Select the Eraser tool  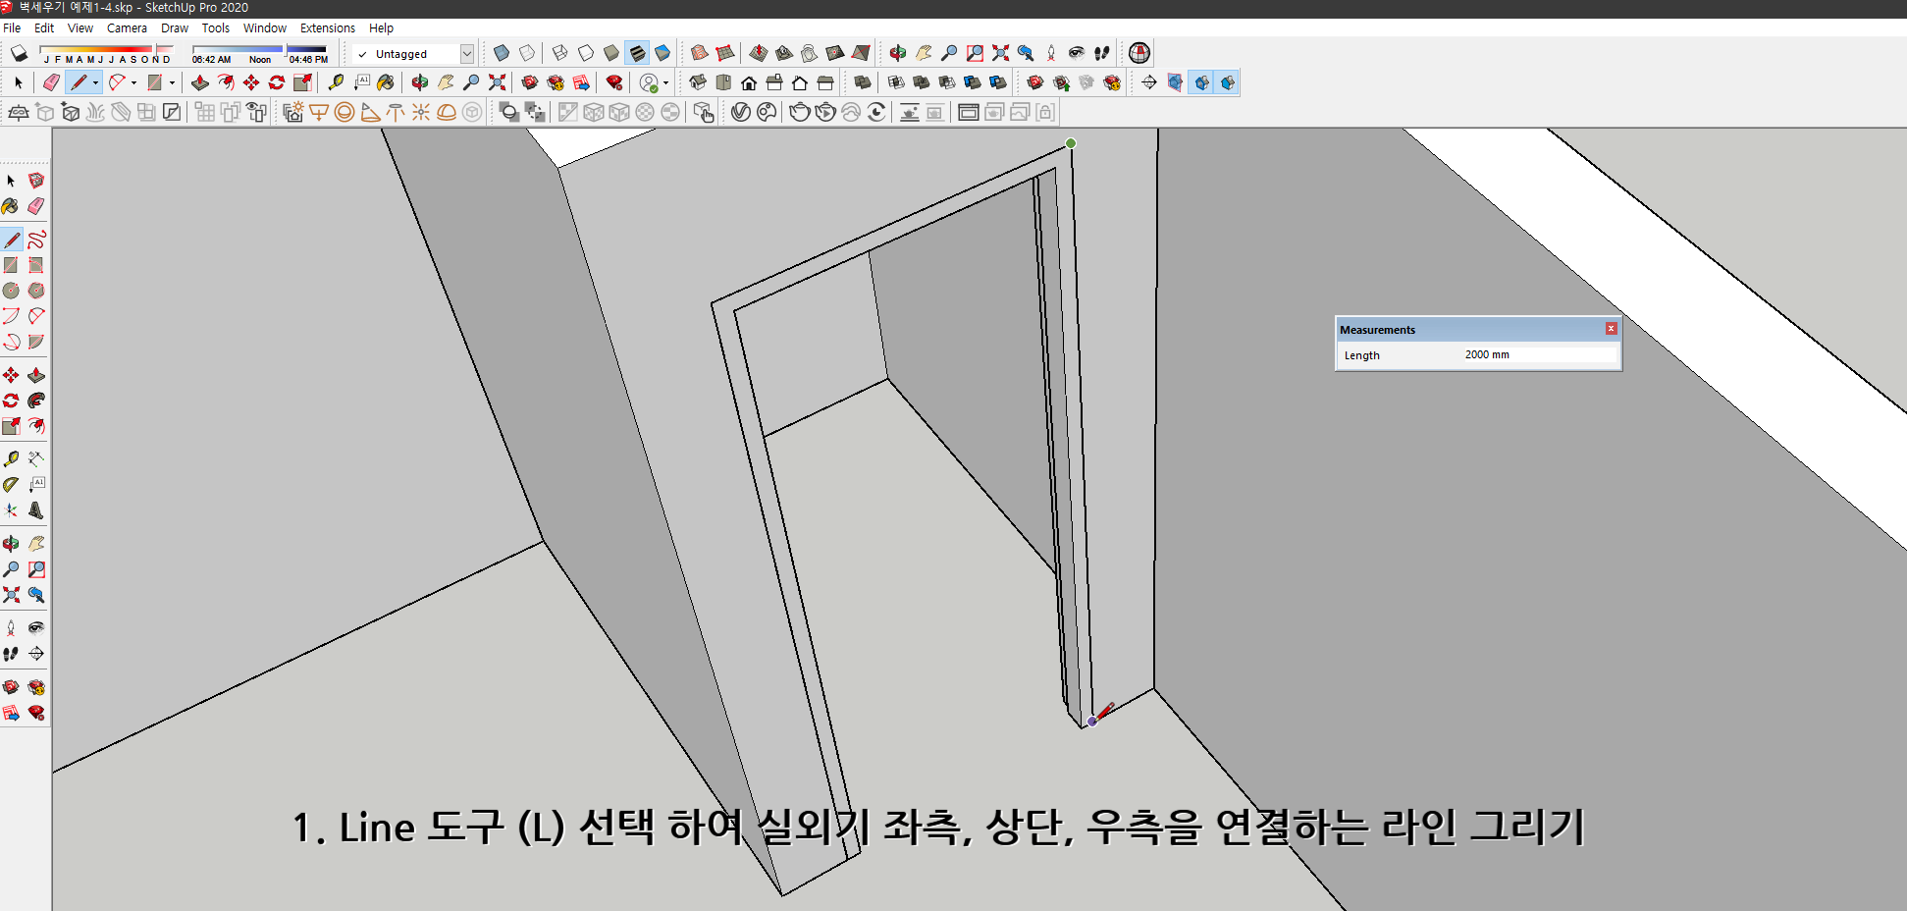click(50, 82)
